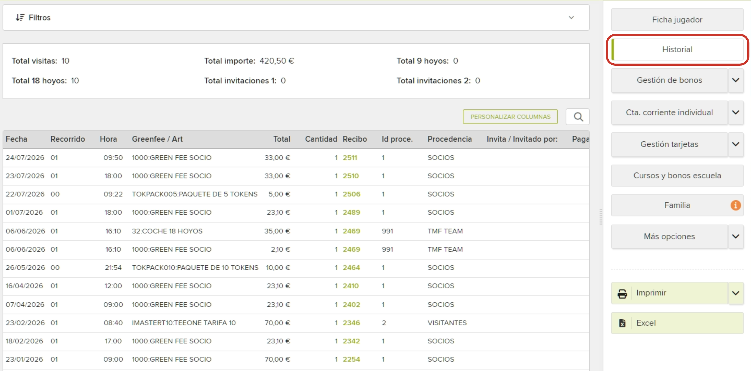Sort by the Procedencia column header
The height and width of the screenshot is (371, 751).
click(449, 139)
